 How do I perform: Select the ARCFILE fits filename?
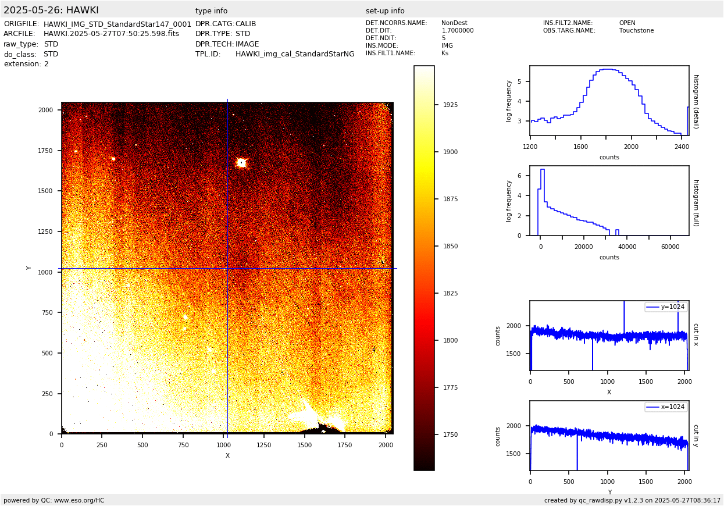point(111,34)
